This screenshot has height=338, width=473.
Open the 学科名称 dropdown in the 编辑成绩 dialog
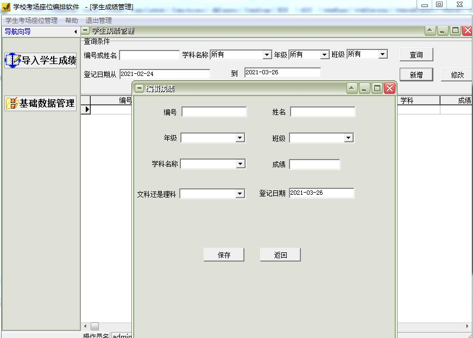click(x=240, y=164)
